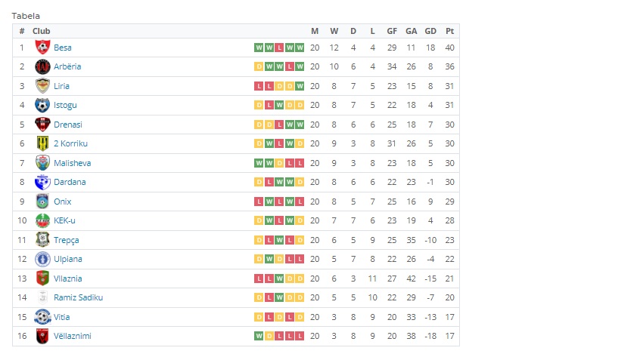640x354 pixels.
Task: Open the Trepça club link
Action: tap(66, 240)
